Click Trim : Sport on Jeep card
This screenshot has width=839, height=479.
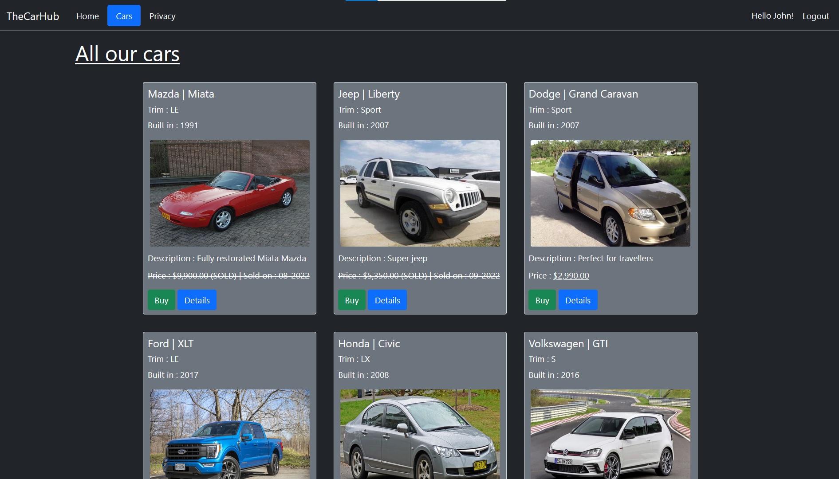tap(360, 110)
